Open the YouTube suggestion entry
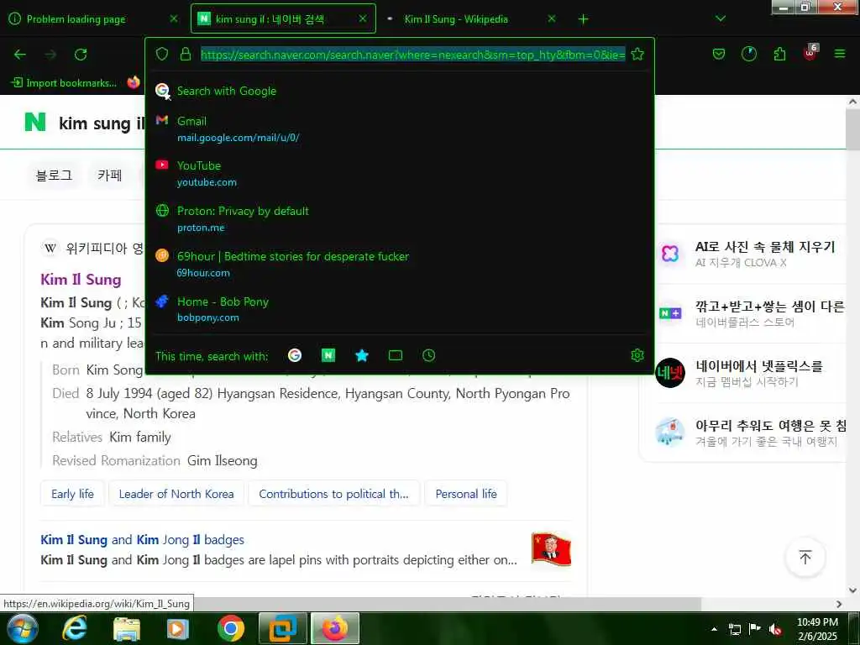This screenshot has width=860, height=645. pos(400,173)
